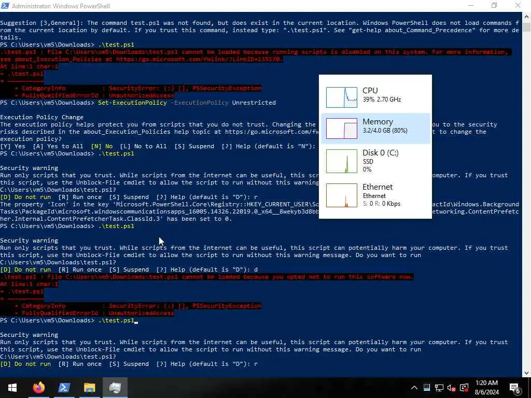Click the word Unrestricted in the command
531x398 pixels.
point(254,103)
